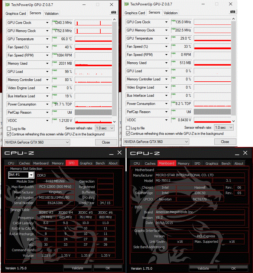Open Power Consumption dropdown in MAX-values GPU-Z window
253x273 pixels.
coord(47,104)
